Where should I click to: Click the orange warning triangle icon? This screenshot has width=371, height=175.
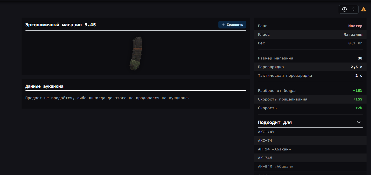tap(363, 9)
